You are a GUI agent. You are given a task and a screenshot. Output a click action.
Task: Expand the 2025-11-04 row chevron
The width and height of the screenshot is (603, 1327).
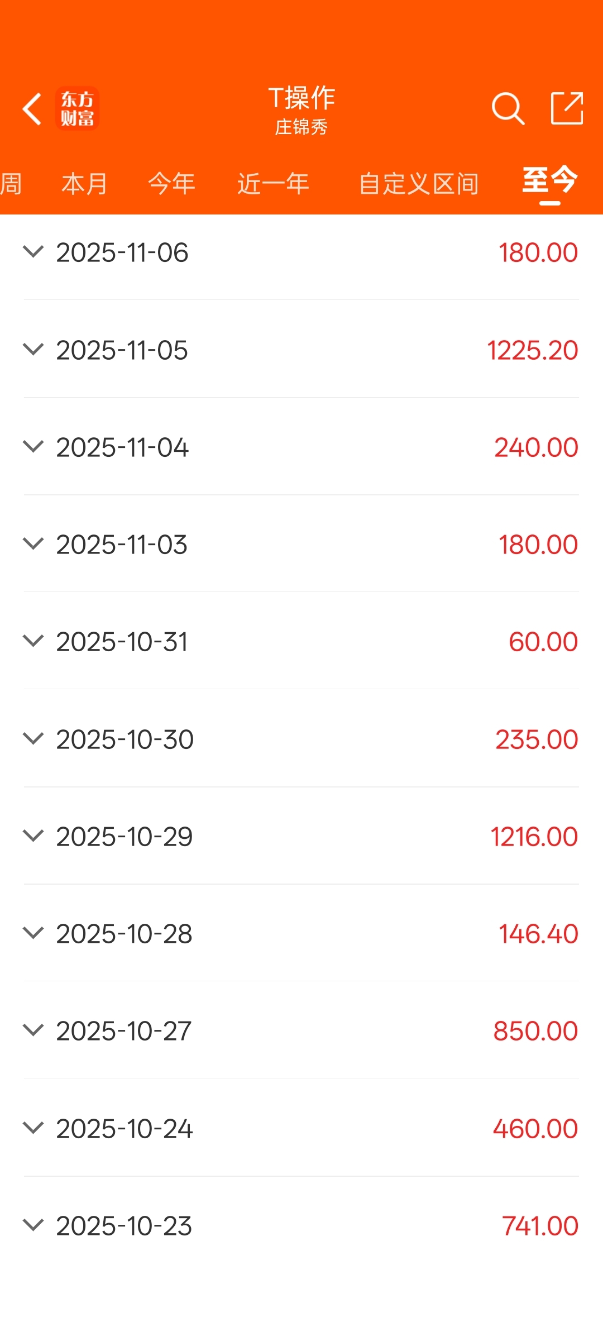pyautogui.click(x=33, y=447)
